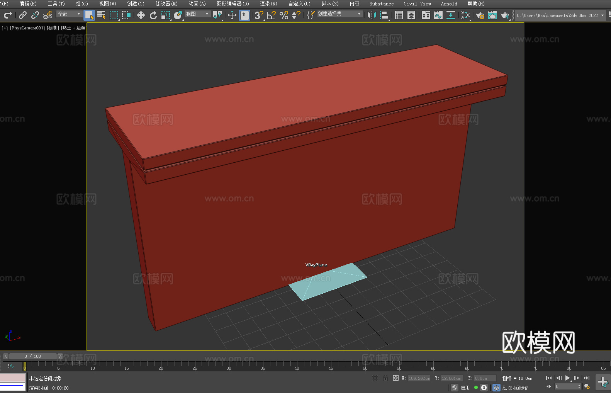Toggle Percent Snap
This screenshot has height=393, width=611.
click(284, 15)
